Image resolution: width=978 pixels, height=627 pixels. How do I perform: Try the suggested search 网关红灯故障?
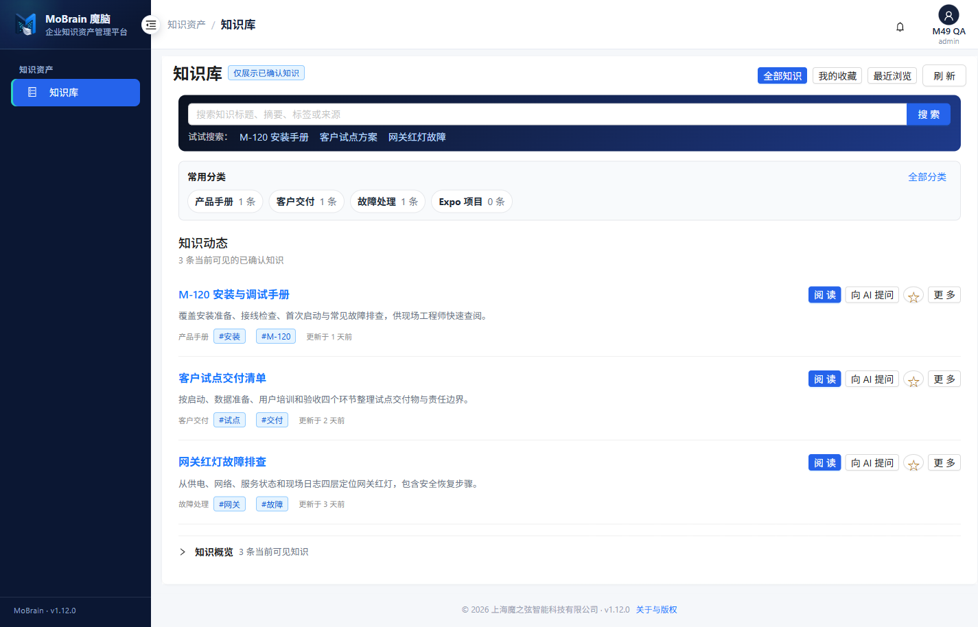(x=417, y=137)
